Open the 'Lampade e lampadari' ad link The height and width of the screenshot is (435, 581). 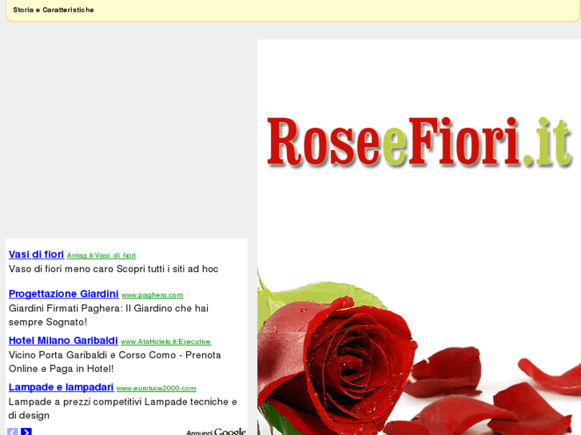61,387
